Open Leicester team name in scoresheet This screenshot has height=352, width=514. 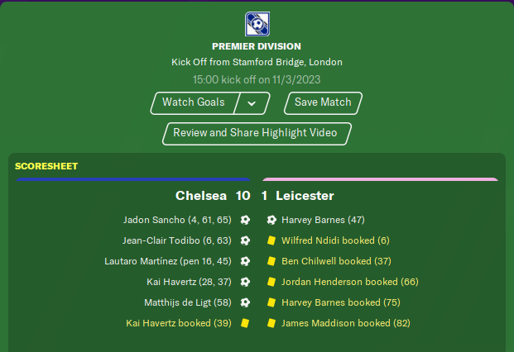305,196
